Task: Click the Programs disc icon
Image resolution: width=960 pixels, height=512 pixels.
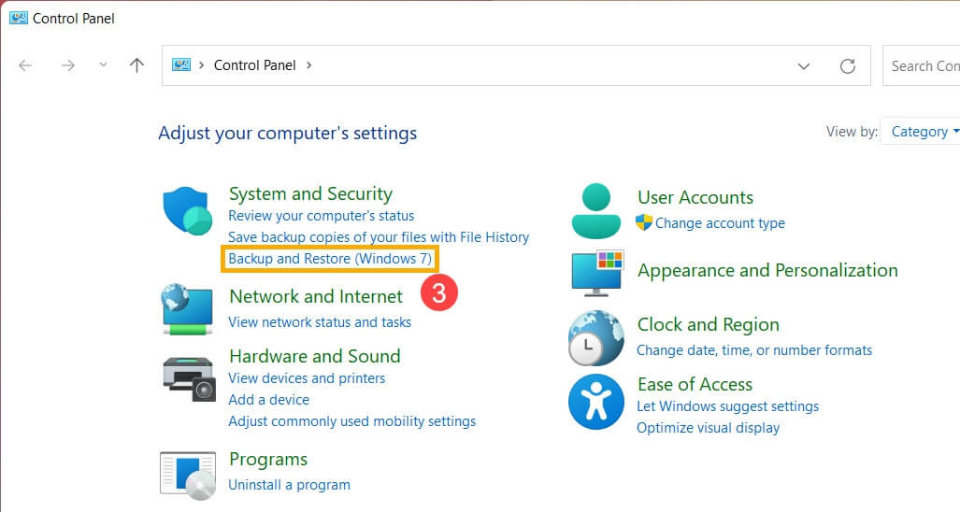Action: coord(188,475)
